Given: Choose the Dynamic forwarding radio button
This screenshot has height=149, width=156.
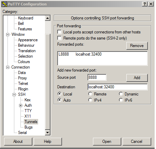Looking at the screenshot, I should click(121, 94).
